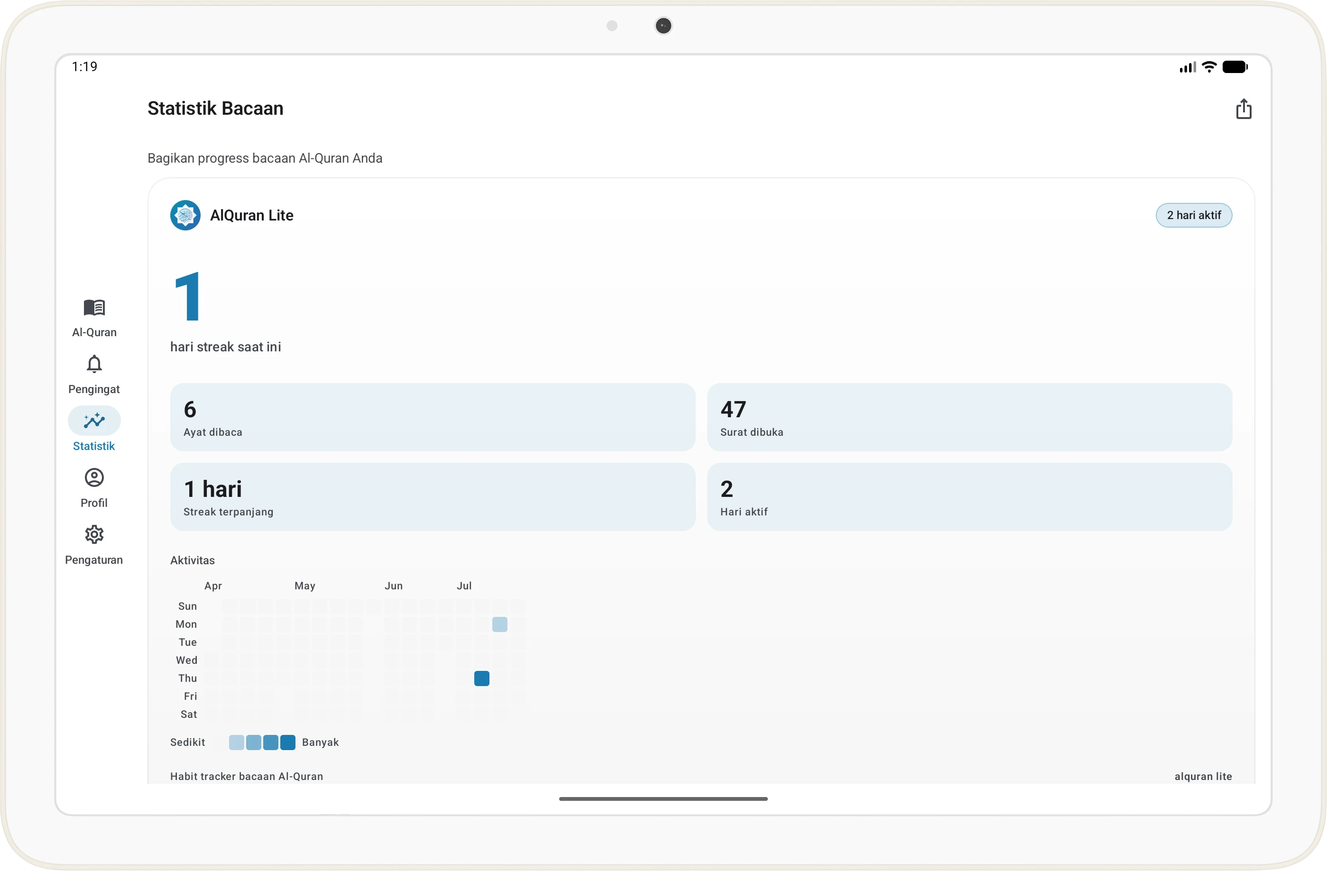Click the Aktivitas section label
The height and width of the screenshot is (871, 1327).
(193, 560)
